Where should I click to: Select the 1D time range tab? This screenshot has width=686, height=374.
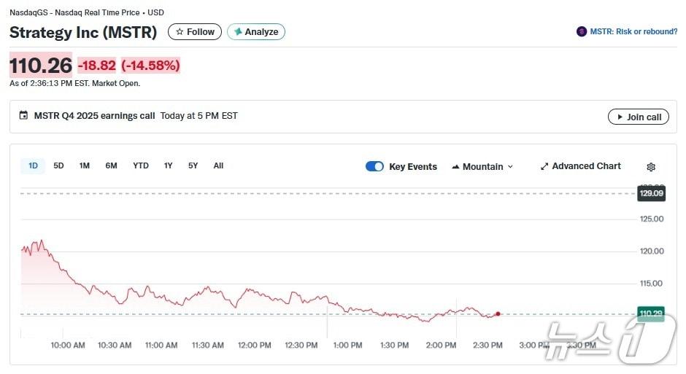(33, 166)
